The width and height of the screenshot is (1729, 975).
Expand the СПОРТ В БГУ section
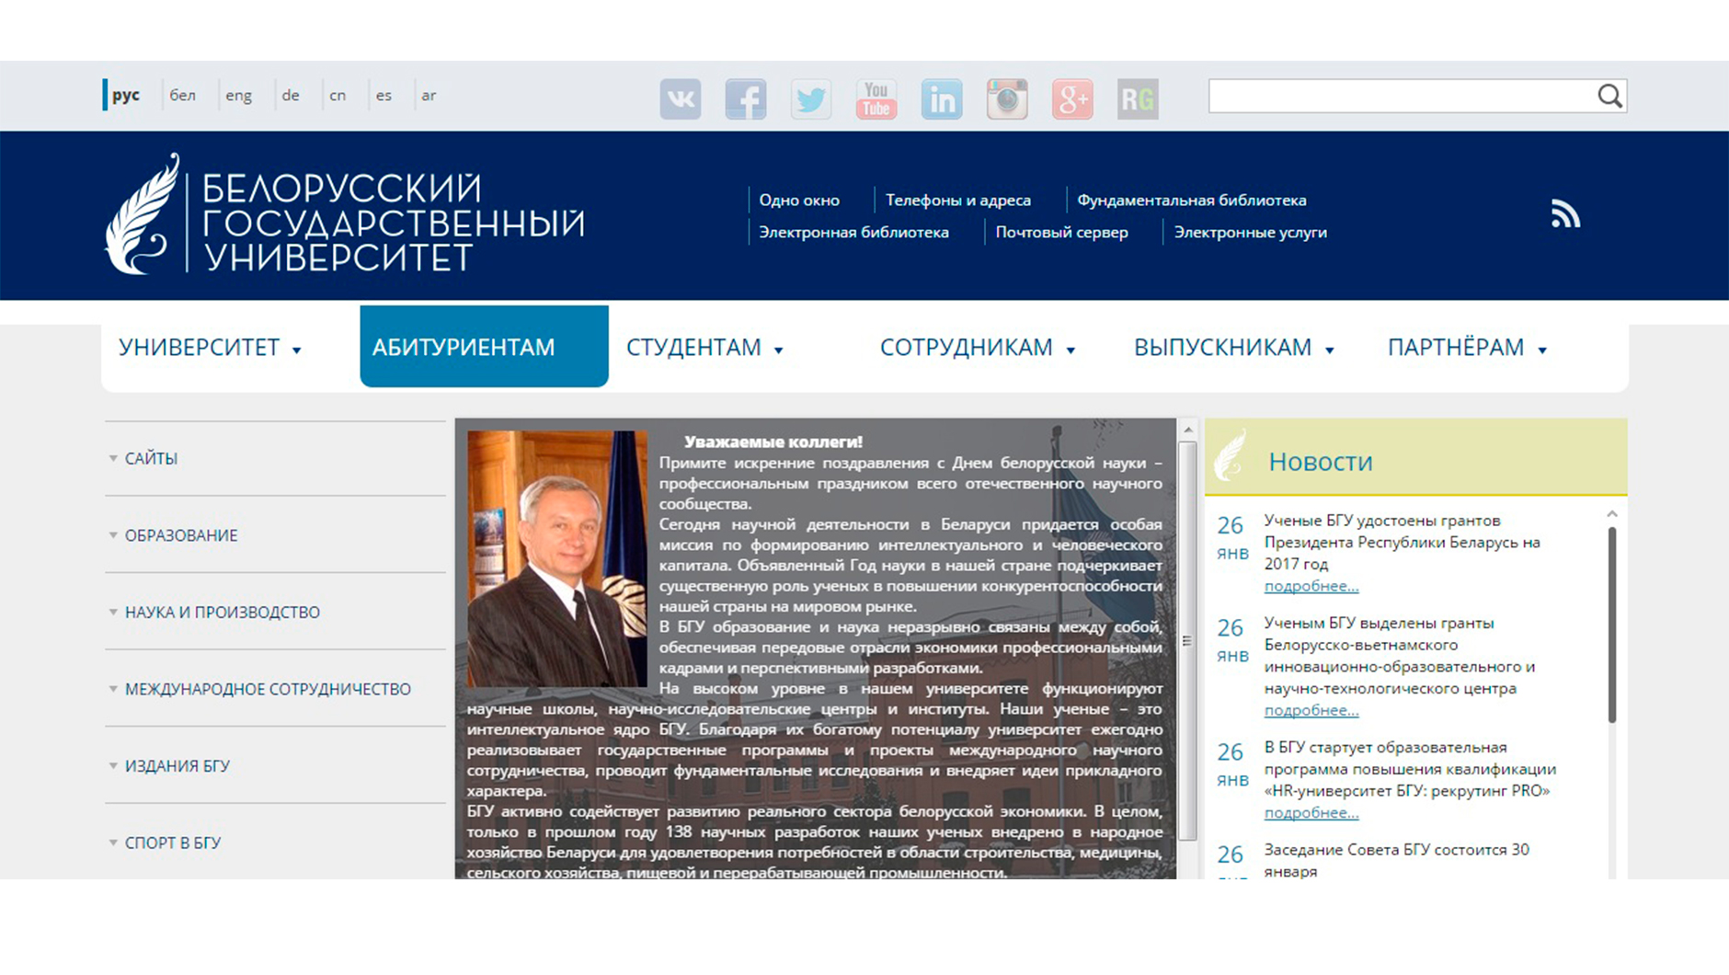(x=276, y=843)
